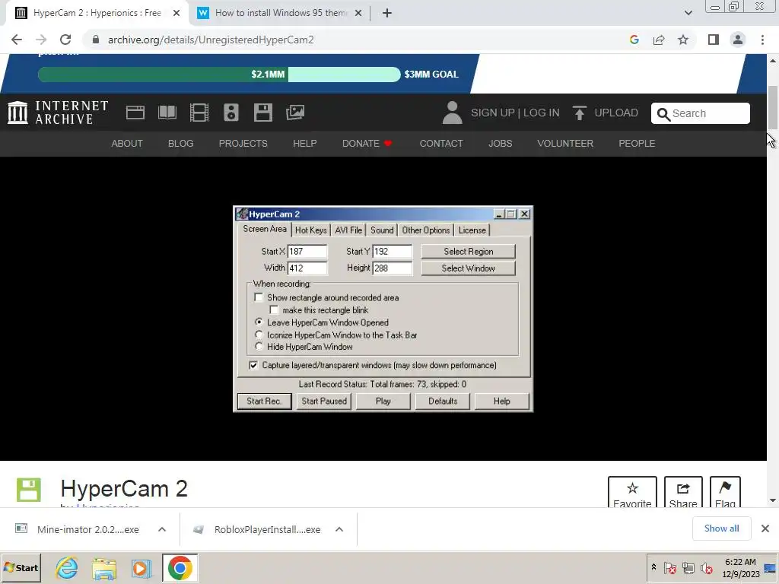Open the Internet Archive audio speaker icon
This screenshot has height=584, width=779.
(x=231, y=113)
